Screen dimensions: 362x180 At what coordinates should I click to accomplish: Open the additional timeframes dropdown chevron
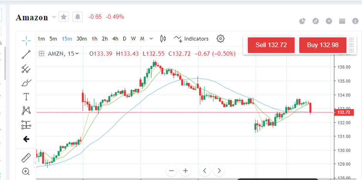pyautogui.click(x=151, y=39)
